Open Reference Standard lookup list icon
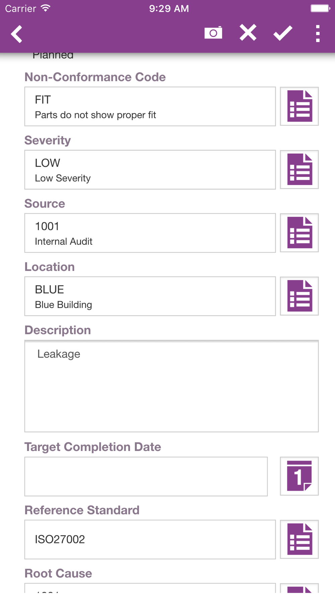Screen dimensions: 335x597 [299, 539]
